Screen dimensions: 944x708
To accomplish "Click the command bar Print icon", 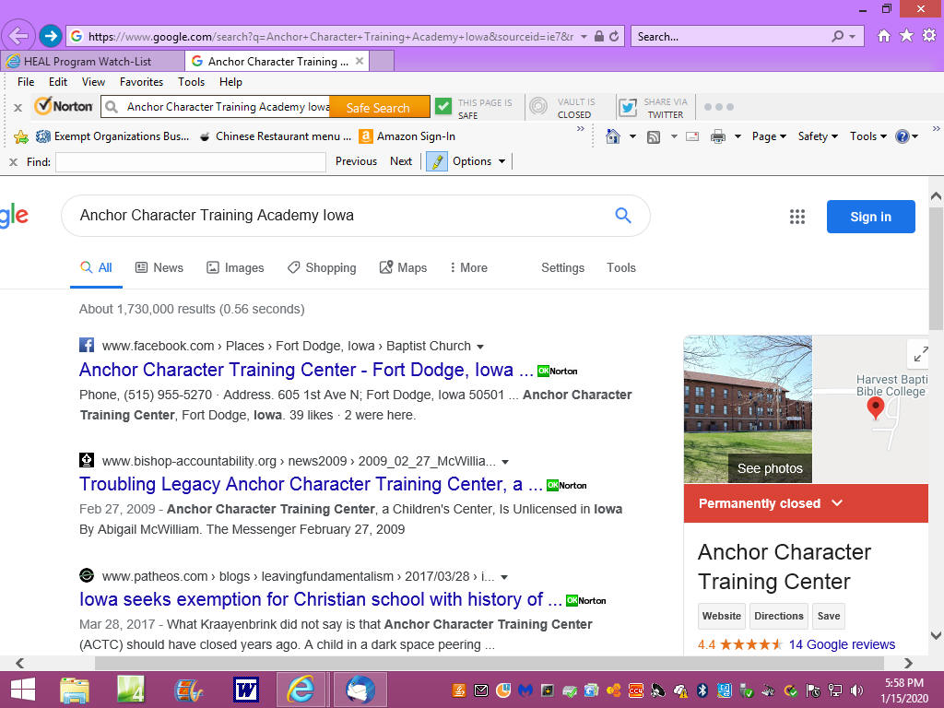I will [x=718, y=136].
